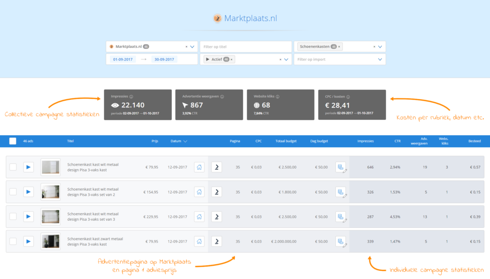Toggle play for the wit Pisa 3-vaks kast ad
Screen dimensions: 490x279
pyautogui.click(x=28, y=167)
